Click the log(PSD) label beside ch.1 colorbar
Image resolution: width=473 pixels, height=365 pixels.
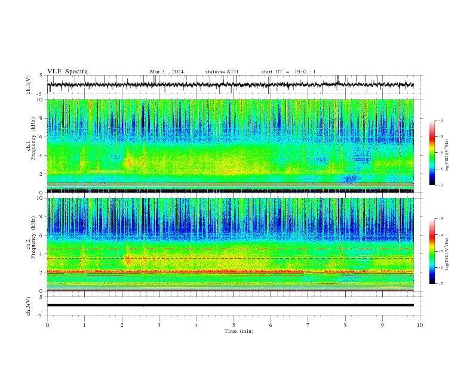tap(447, 156)
